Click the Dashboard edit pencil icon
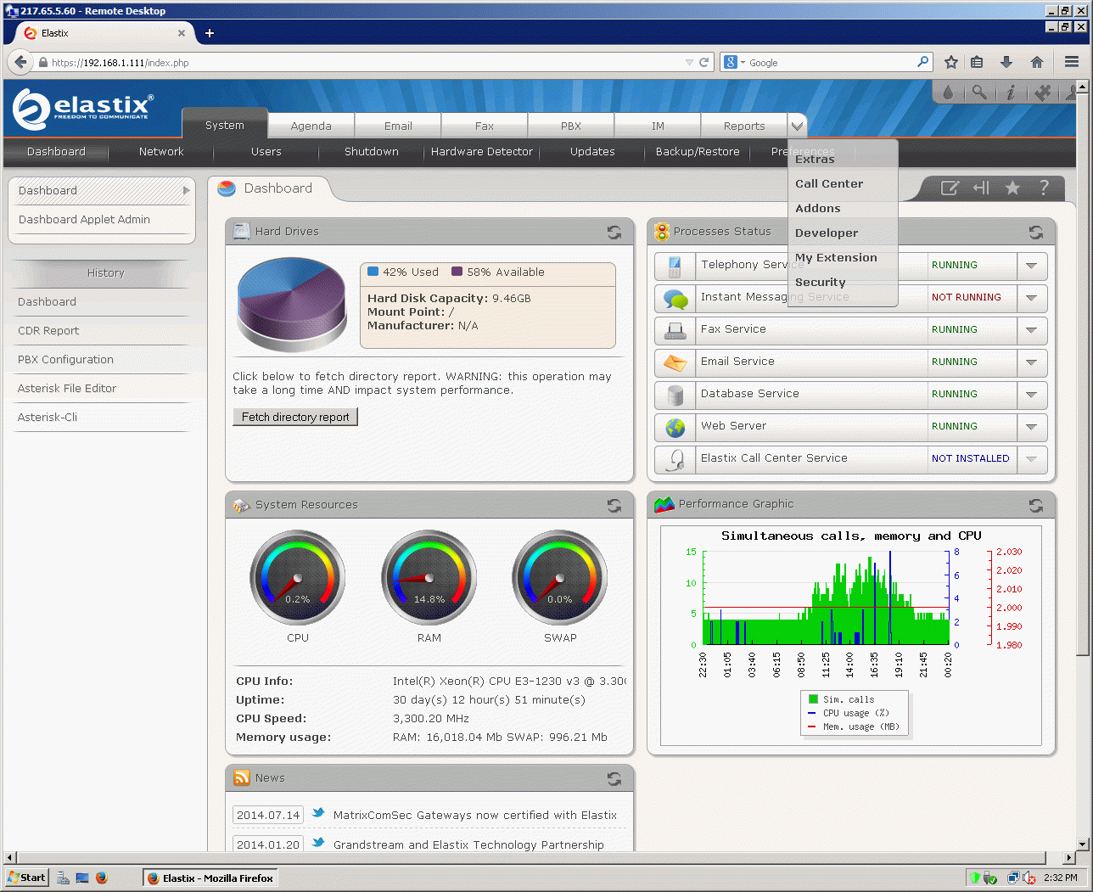Viewport: 1093px width, 892px height. tap(950, 188)
